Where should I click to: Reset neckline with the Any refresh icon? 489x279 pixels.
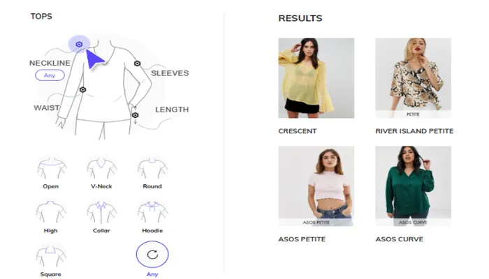point(152,254)
